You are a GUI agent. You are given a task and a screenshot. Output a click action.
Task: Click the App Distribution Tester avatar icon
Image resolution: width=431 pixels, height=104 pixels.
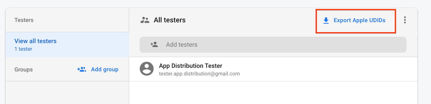pos(147,69)
